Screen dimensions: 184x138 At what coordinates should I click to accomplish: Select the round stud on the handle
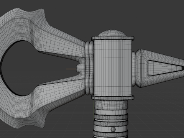click(x=113, y=129)
